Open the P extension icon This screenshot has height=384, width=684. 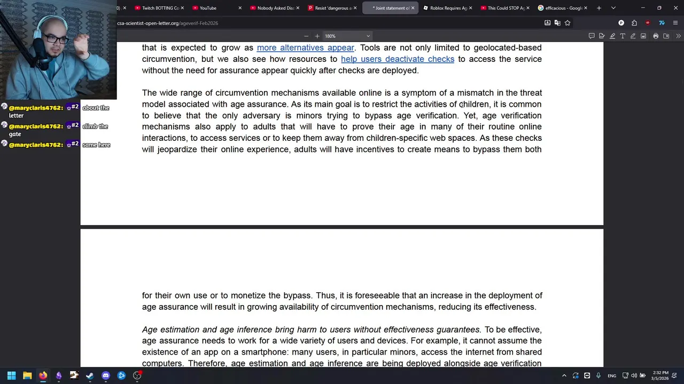621,23
